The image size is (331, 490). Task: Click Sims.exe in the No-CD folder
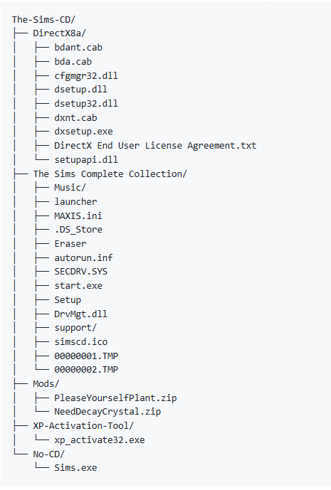pyautogui.click(x=75, y=468)
